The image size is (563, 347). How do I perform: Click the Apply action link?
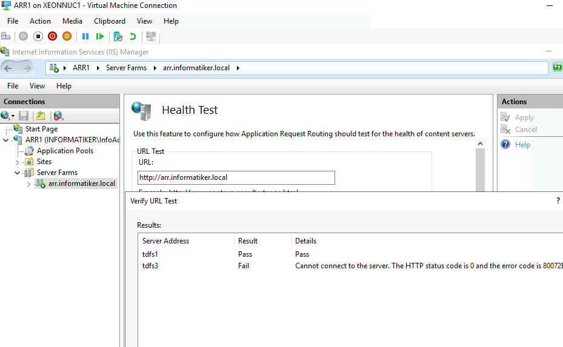(x=524, y=117)
